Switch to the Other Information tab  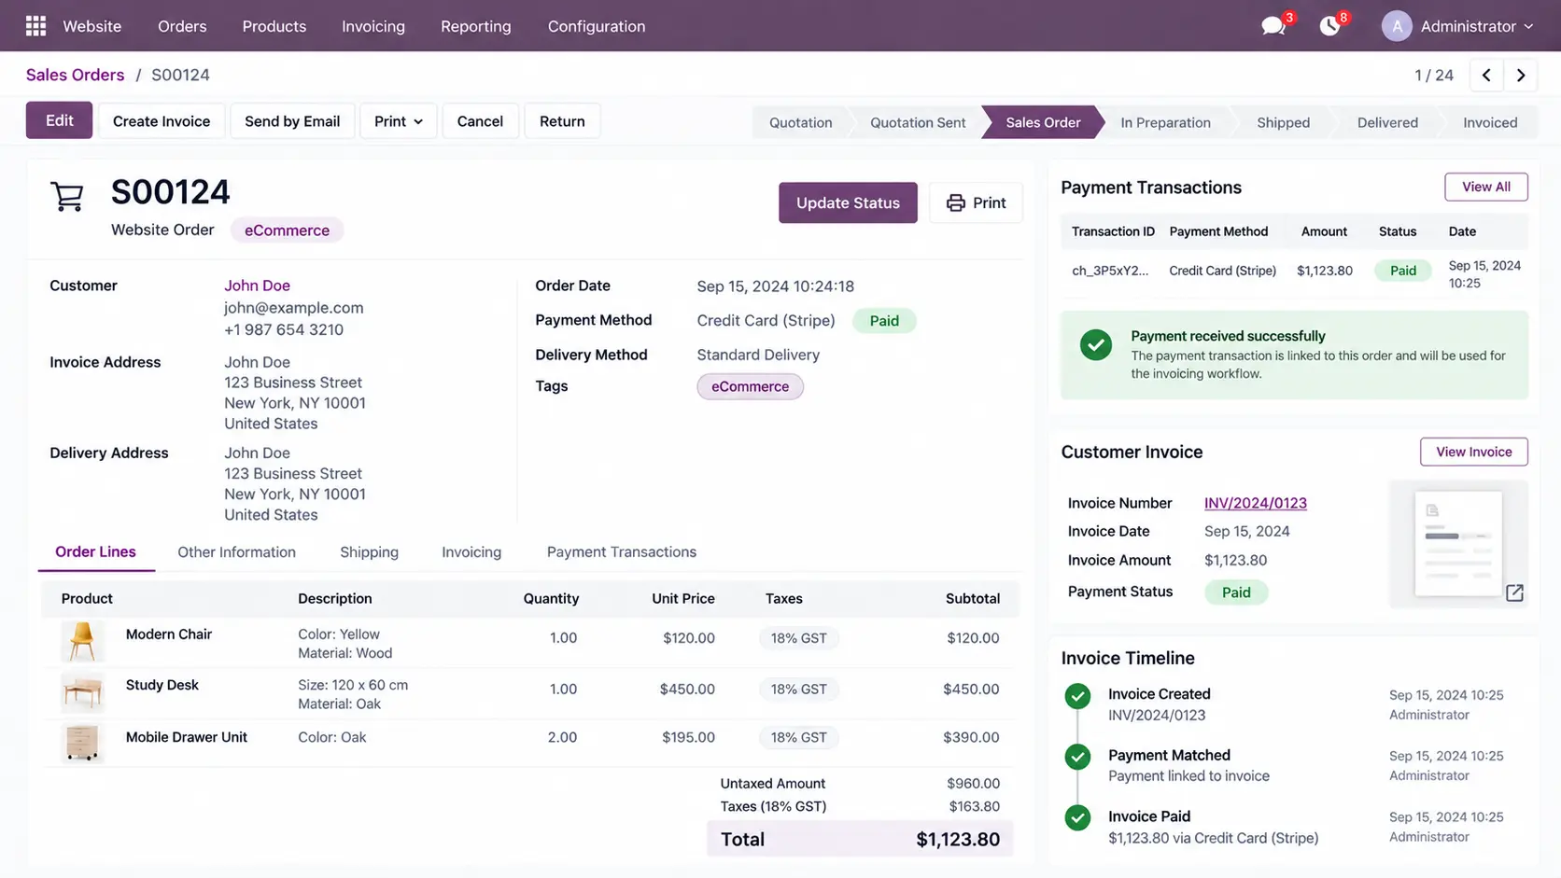click(x=236, y=552)
